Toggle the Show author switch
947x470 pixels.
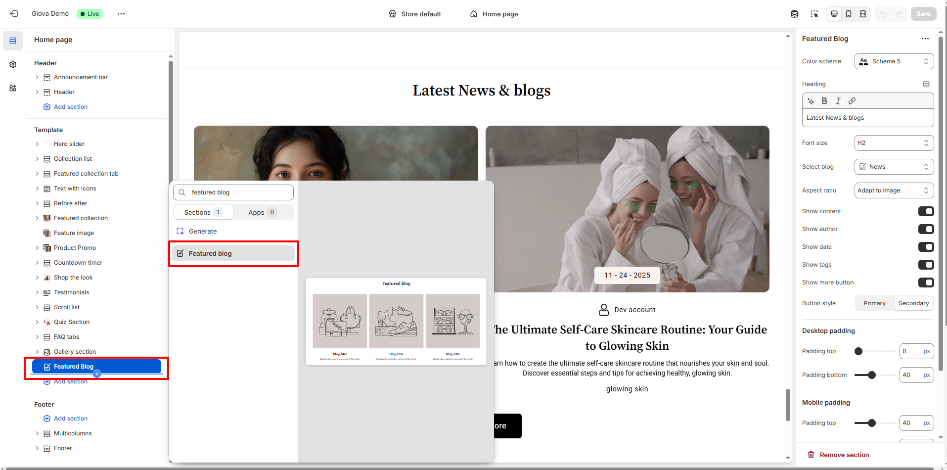point(926,229)
